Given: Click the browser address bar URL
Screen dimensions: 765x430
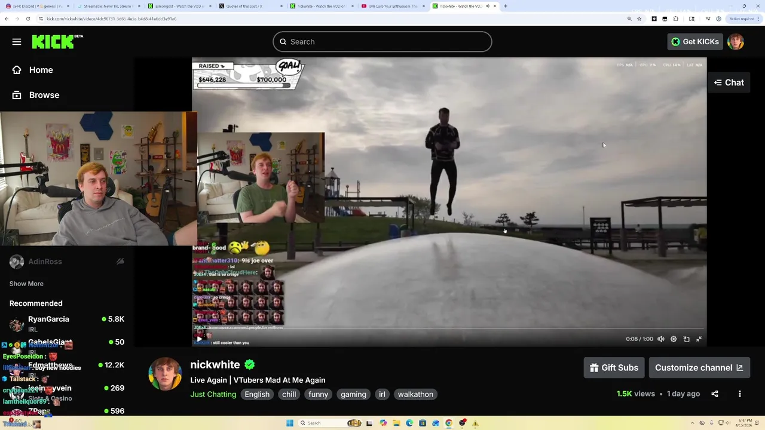Looking at the screenshot, I should click(x=111, y=19).
